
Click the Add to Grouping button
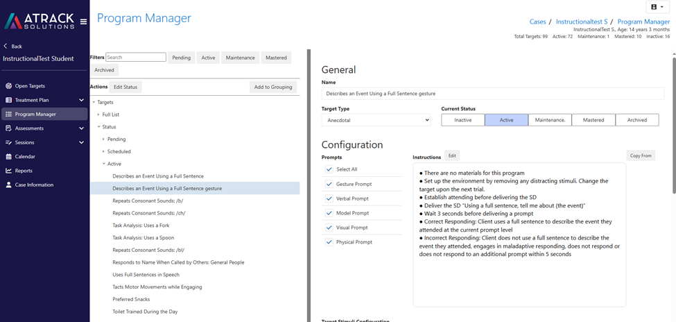click(x=273, y=87)
